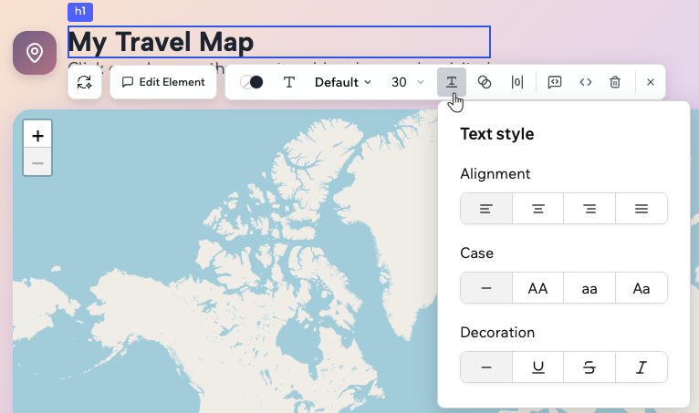699x413 pixels.
Task: Open the code brackets icon
Action: point(585,82)
